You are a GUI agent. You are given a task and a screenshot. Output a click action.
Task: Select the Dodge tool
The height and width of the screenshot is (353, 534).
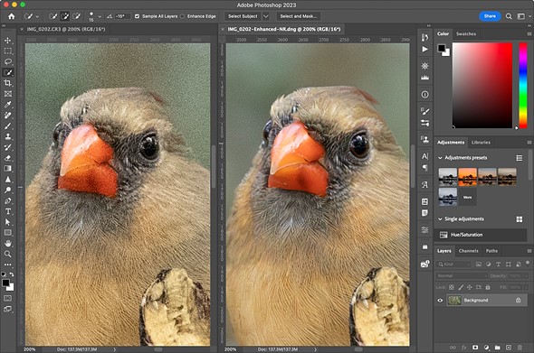[x=8, y=190]
